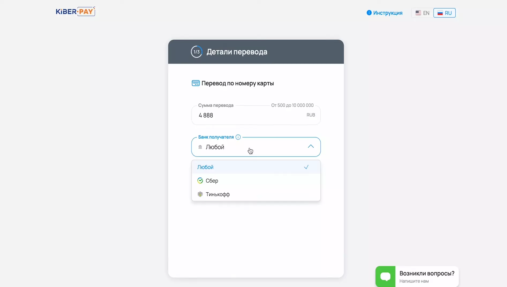This screenshot has width=507, height=287.
Task: Click the checkmark next to Любой option
Action: (306, 167)
